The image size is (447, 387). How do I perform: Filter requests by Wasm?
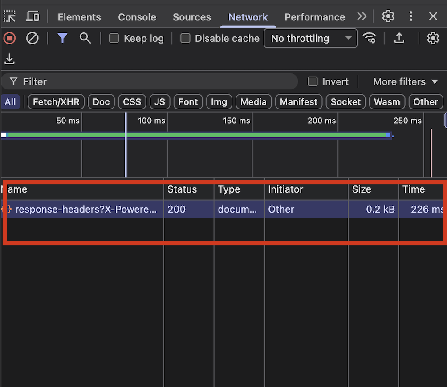pos(387,102)
